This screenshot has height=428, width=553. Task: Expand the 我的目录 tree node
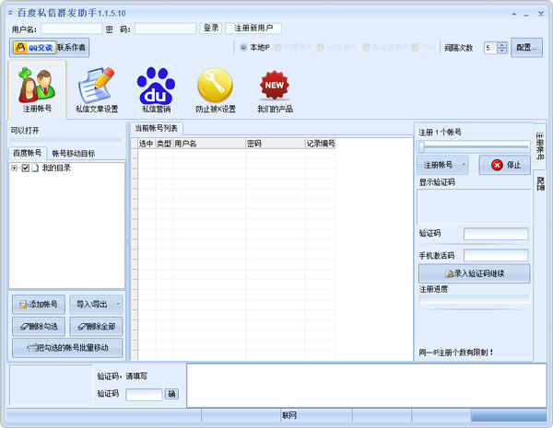14,168
